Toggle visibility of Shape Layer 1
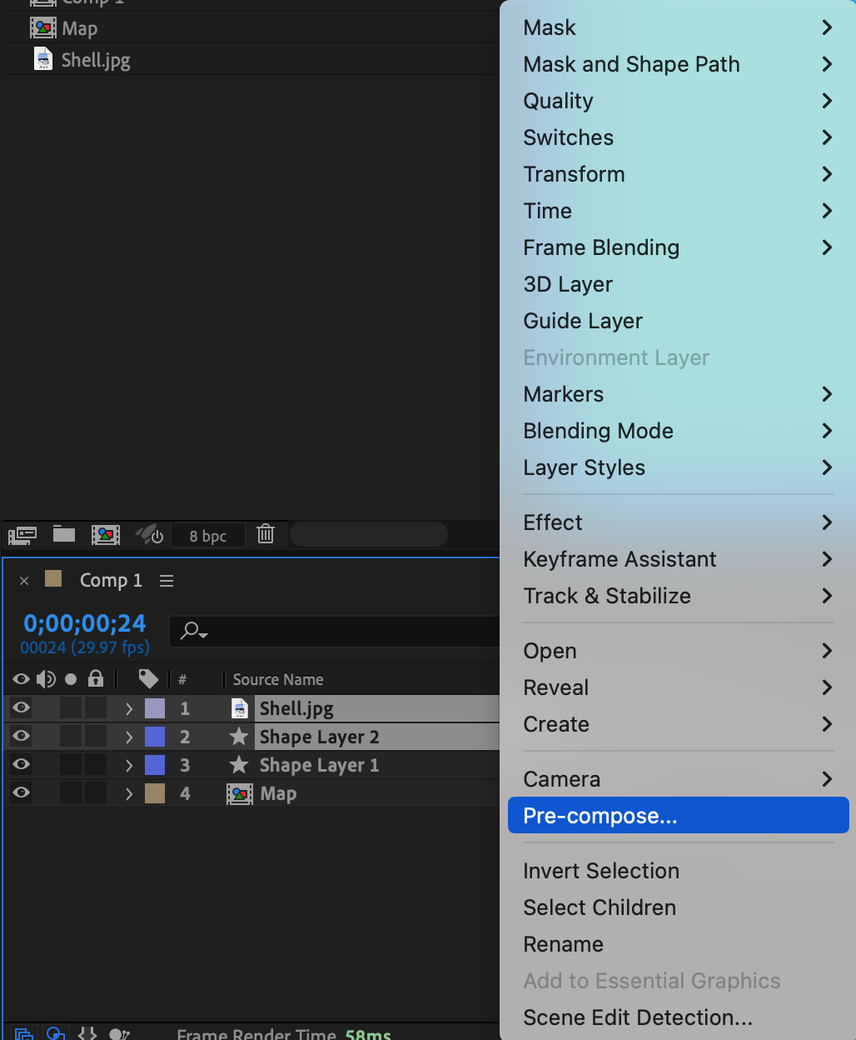 (x=22, y=765)
